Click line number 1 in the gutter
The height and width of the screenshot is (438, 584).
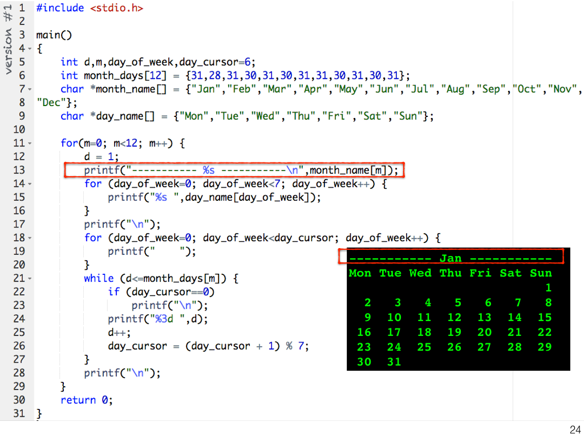click(x=21, y=8)
